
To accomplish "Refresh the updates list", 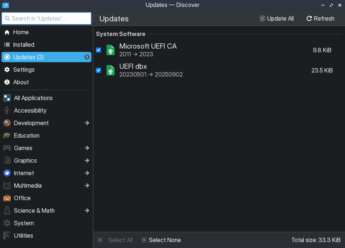I will pyautogui.click(x=320, y=18).
